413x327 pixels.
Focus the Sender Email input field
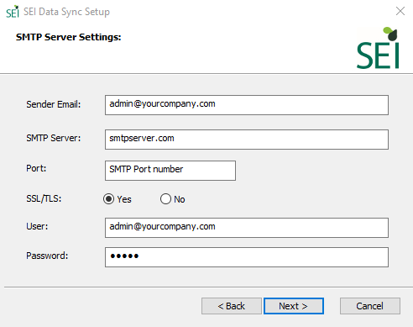tap(247, 105)
